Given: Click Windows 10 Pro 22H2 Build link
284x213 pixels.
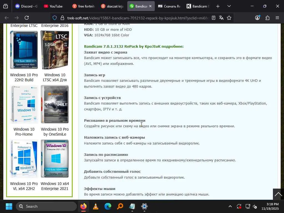Looking at the screenshot, I should [24, 77].
